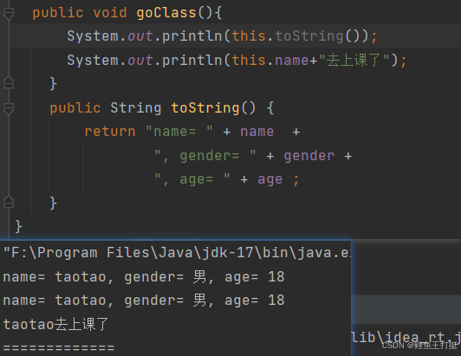461x356 pixels.
Task: Click the "name= " string literal
Action: point(179,131)
